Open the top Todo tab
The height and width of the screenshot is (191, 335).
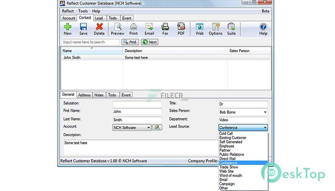tap(112, 18)
